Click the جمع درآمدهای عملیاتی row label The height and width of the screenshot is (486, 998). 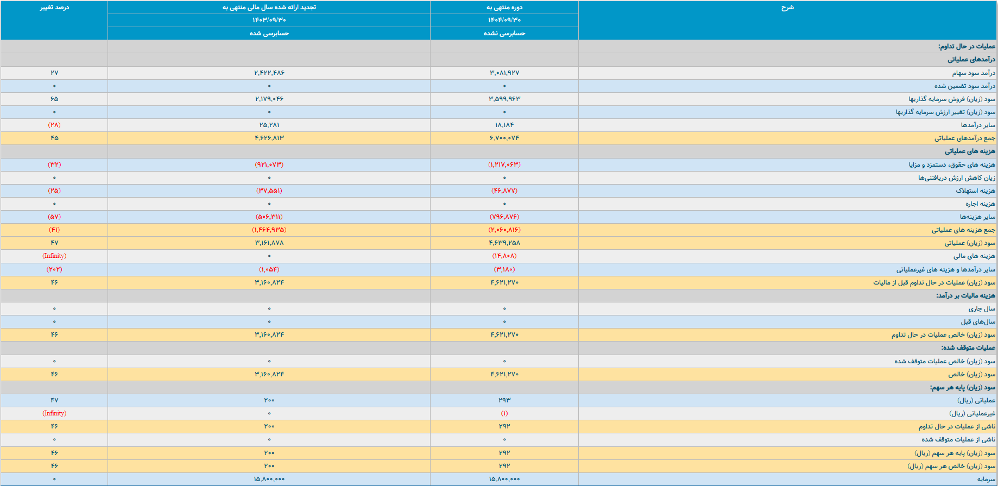click(964, 138)
